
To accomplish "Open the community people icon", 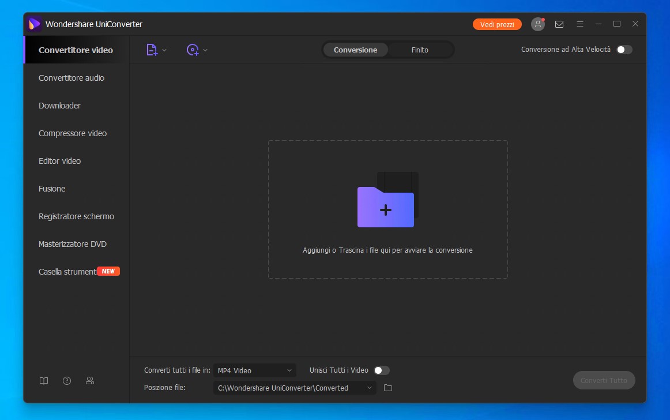I will pyautogui.click(x=90, y=381).
